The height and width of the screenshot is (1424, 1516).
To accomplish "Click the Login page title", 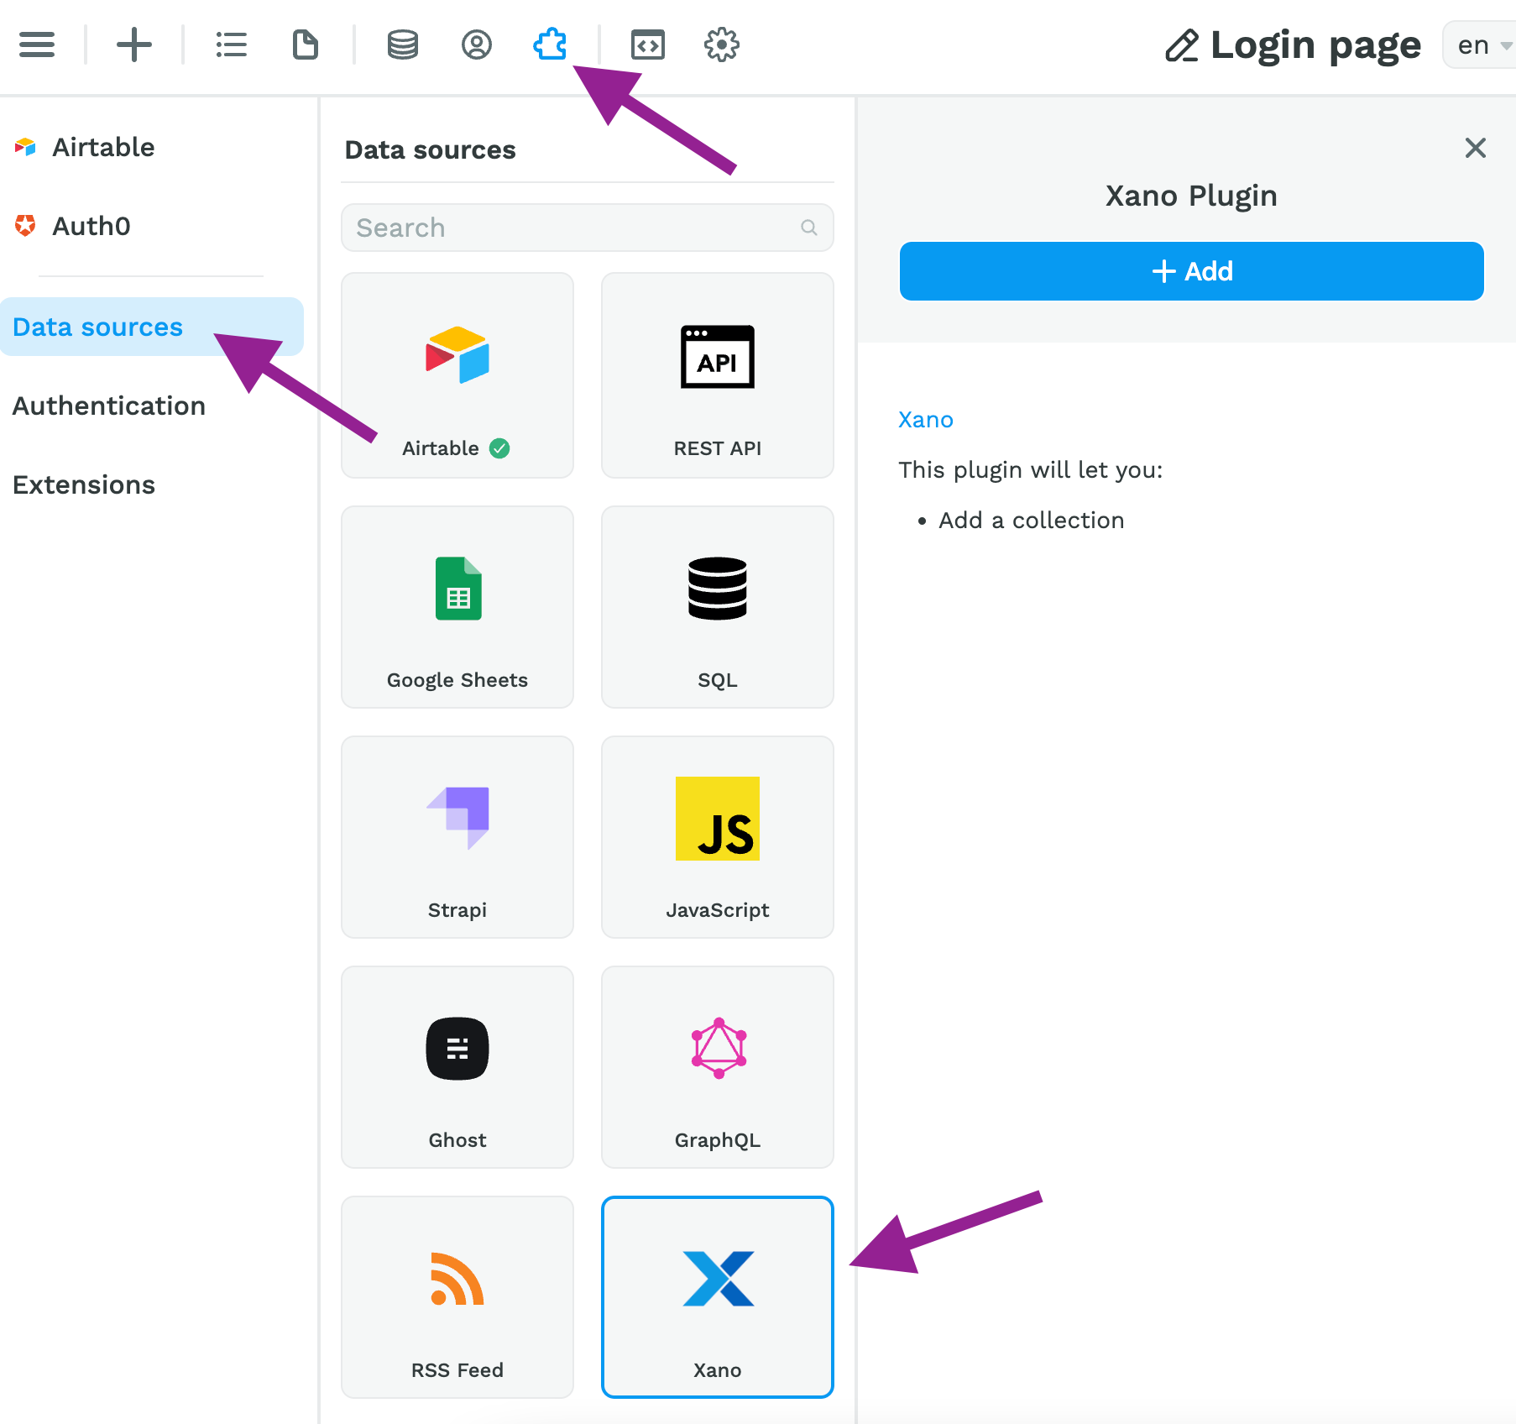I will [x=1315, y=45].
